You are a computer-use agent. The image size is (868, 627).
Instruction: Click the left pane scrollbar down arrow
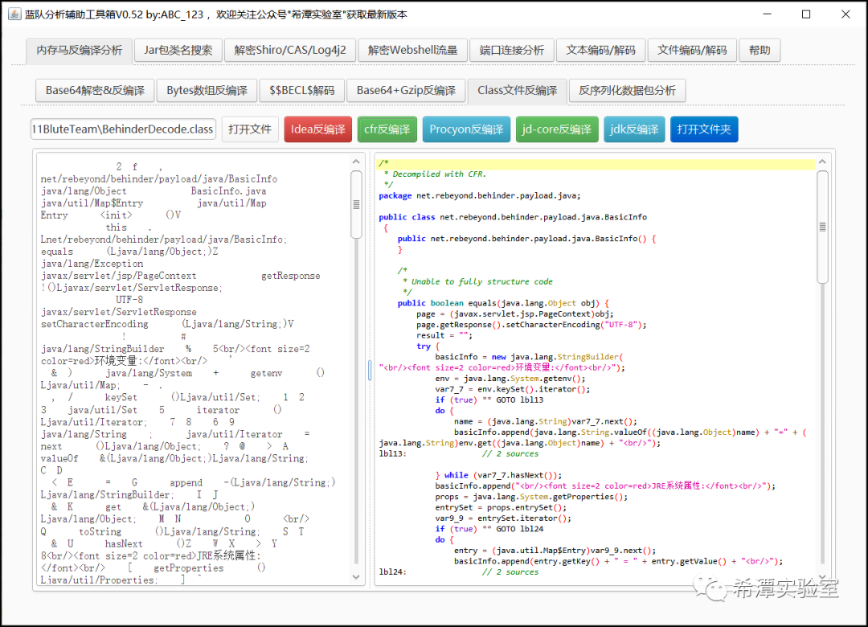[x=356, y=577]
